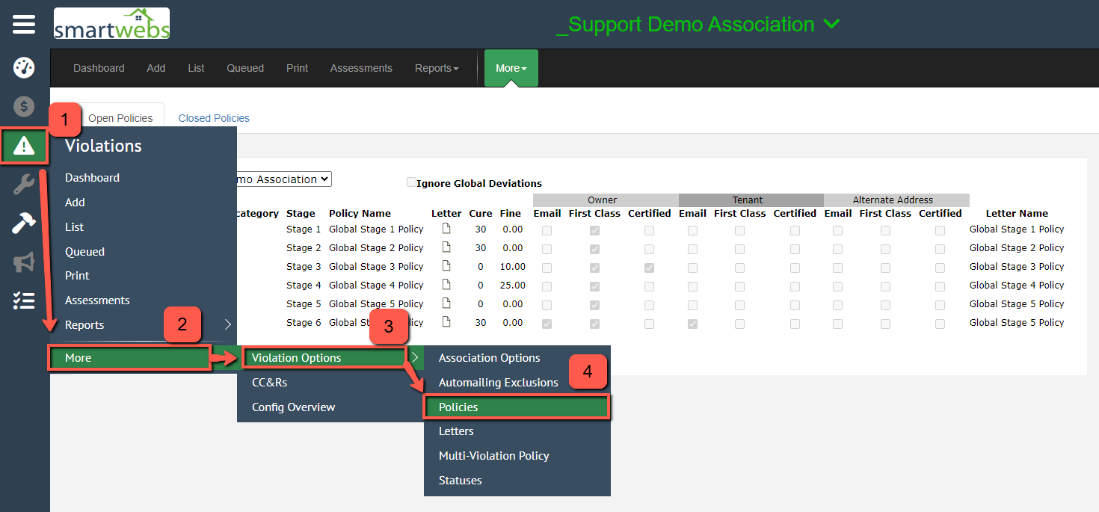Viewport: 1099px width, 512px height.
Task: Expand Violation Options submenu arrow
Action: [415, 357]
